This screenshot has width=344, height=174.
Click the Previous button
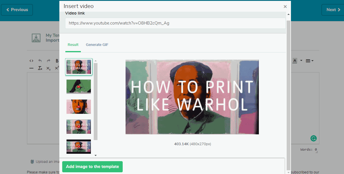[x=17, y=9]
